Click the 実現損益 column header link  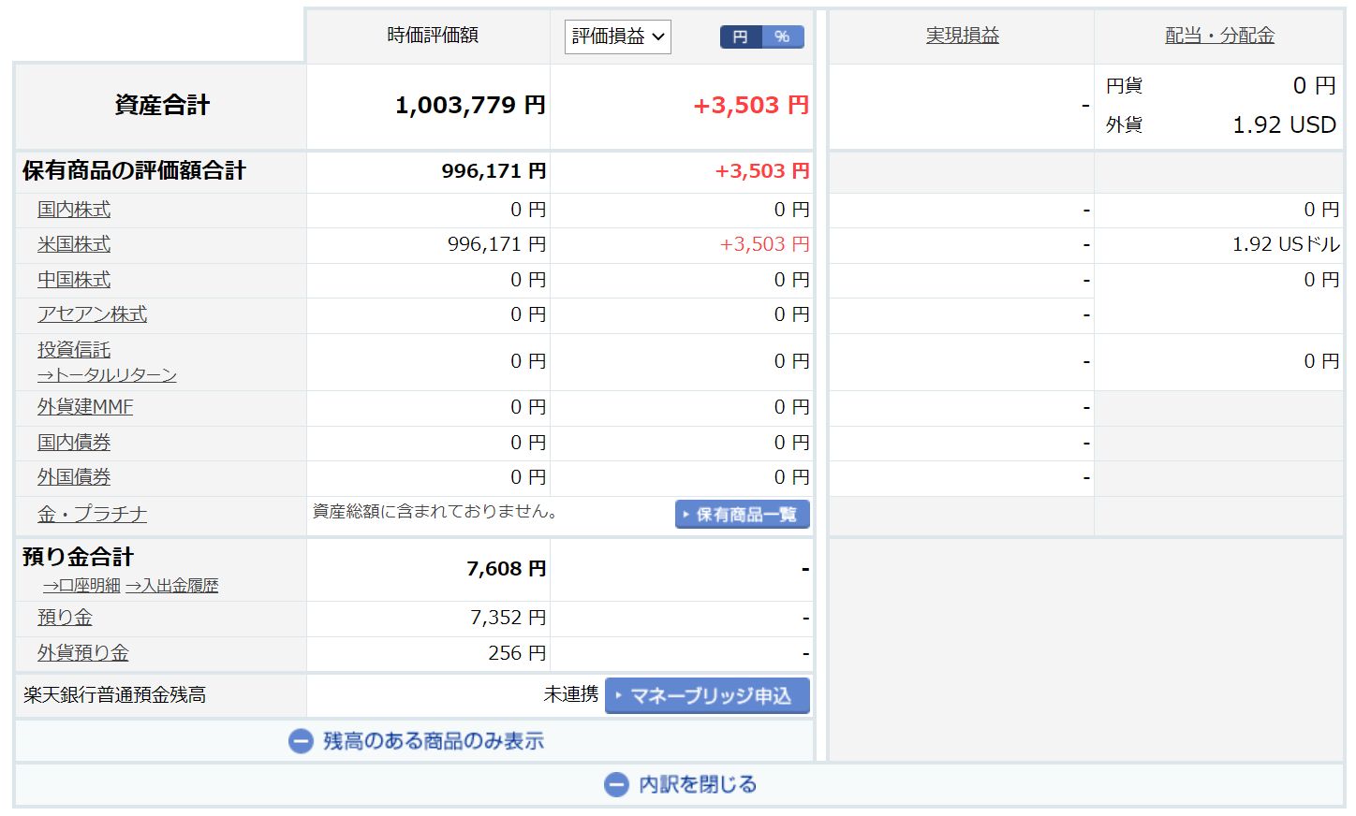click(962, 36)
